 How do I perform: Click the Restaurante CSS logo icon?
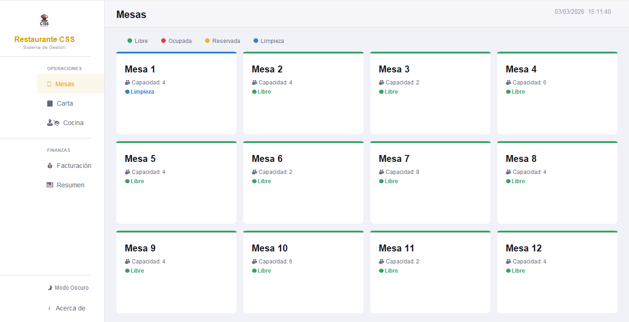click(x=44, y=20)
